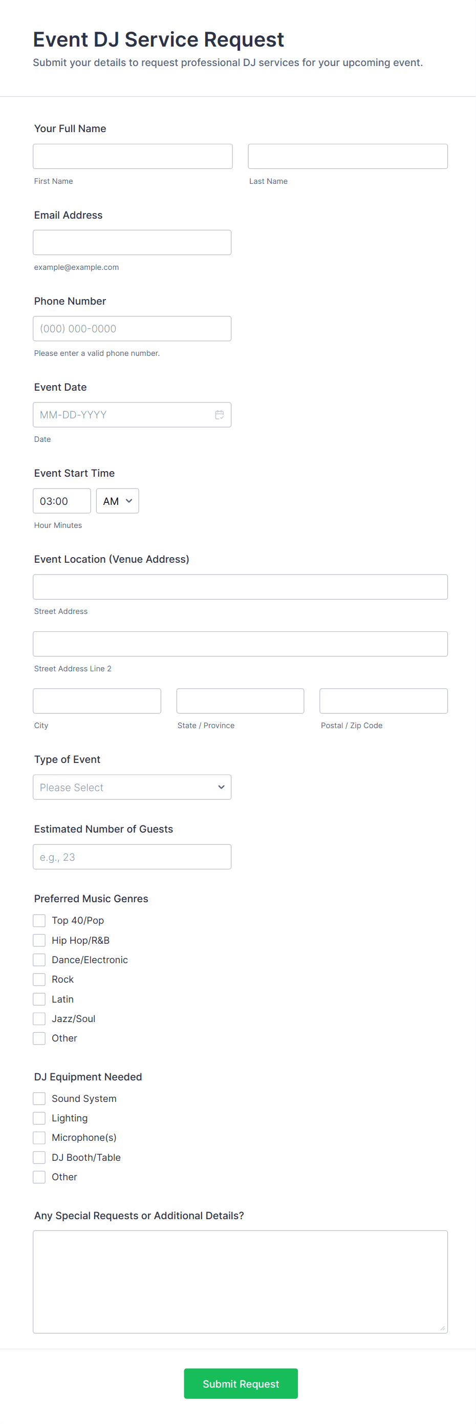
Task: Focus the First Name input field
Action: point(133,157)
